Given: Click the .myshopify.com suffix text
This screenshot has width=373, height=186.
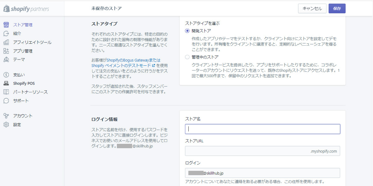Looking at the screenshot, I should point(324,151).
